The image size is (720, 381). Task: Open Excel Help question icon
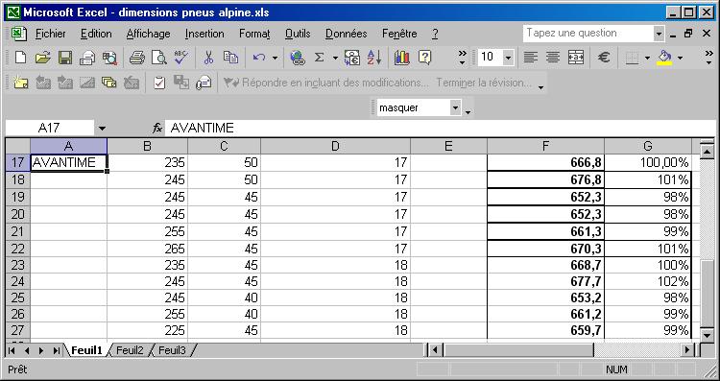[x=424, y=58]
